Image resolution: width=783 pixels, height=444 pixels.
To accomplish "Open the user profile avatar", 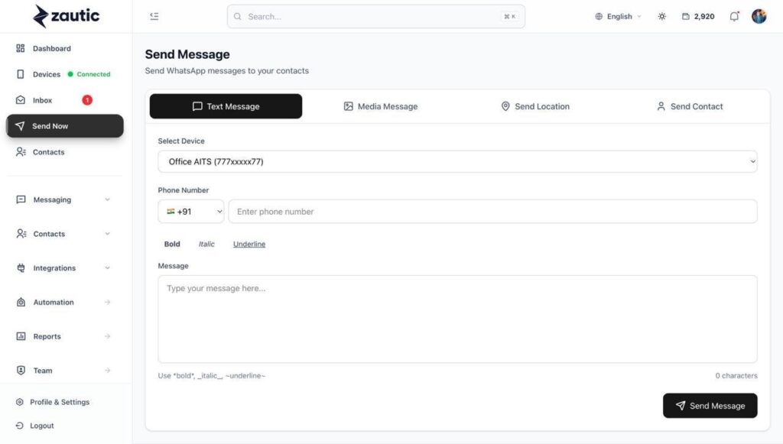I will pyautogui.click(x=759, y=16).
